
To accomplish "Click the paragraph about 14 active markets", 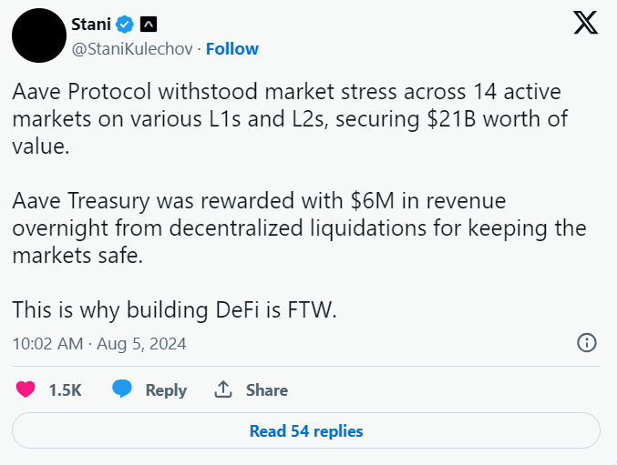I will point(290,119).
